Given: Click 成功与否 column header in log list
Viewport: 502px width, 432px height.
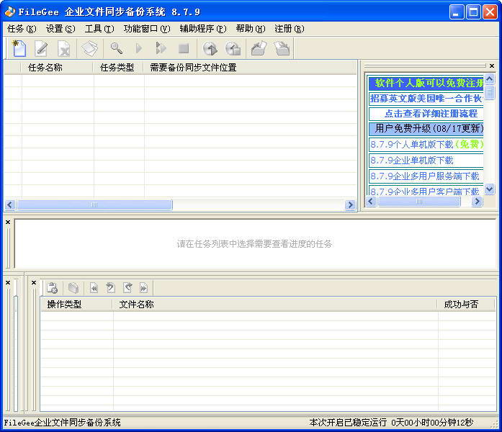Looking at the screenshot, I should coord(466,305).
